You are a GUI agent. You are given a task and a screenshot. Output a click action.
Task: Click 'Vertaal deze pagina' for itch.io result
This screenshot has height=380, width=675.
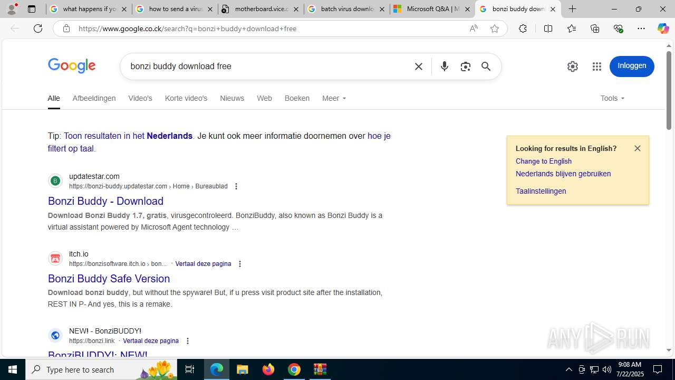tap(203, 264)
